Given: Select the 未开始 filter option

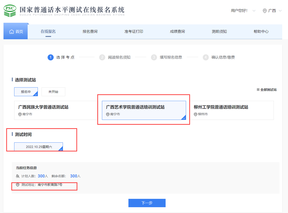Looking at the screenshot, I should click(53, 92).
